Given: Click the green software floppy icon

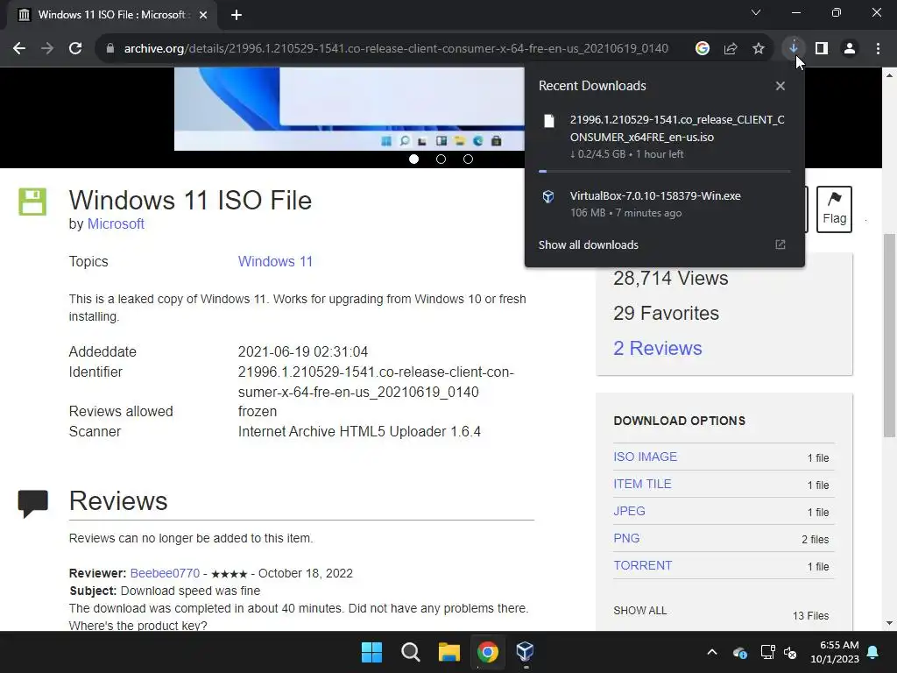Looking at the screenshot, I should point(32,202).
